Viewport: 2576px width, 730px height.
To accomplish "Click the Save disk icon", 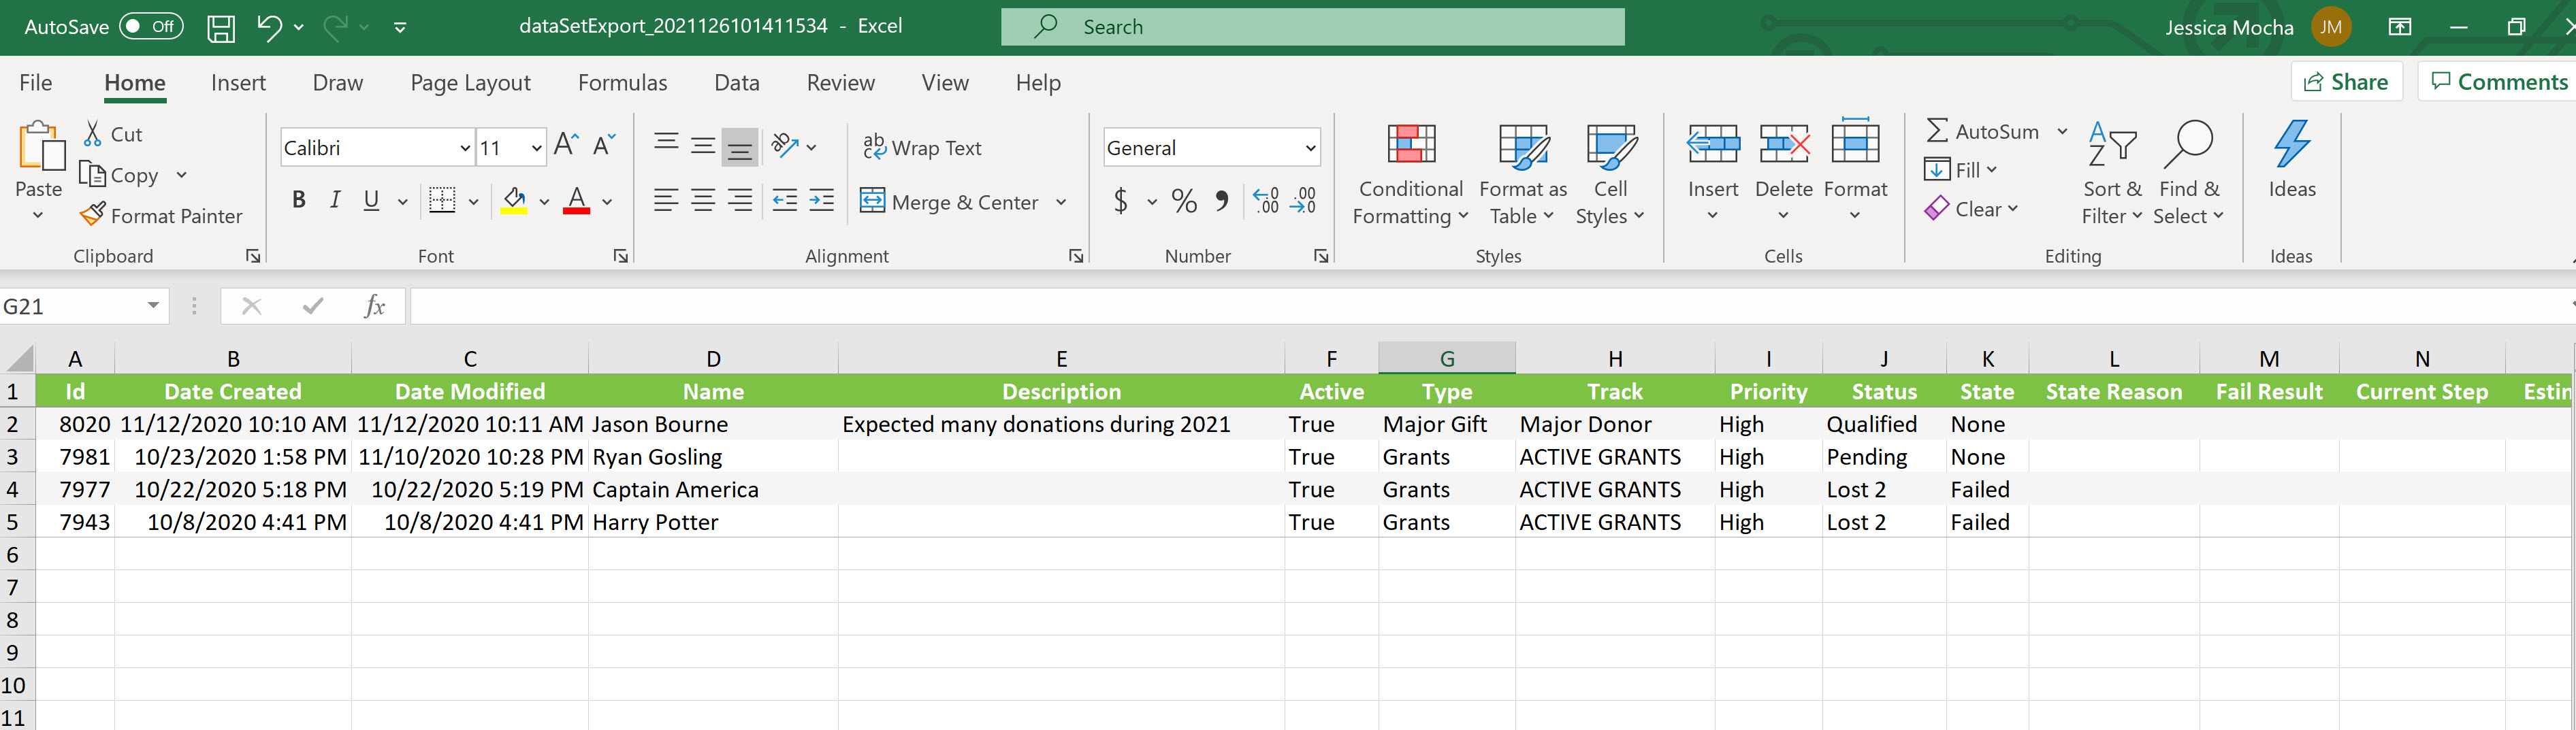I will coord(221,27).
